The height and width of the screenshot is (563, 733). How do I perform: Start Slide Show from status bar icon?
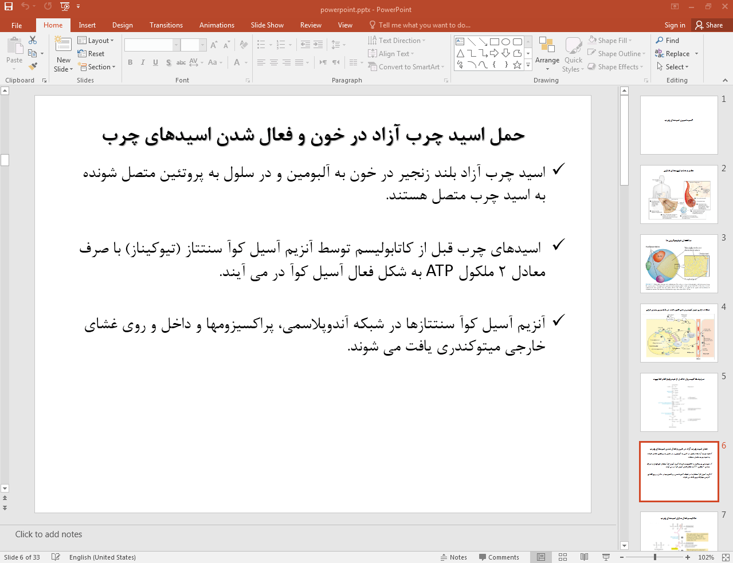[606, 557]
